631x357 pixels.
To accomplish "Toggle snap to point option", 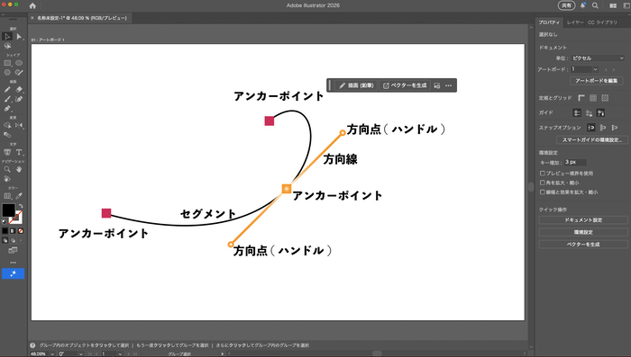I will (x=591, y=128).
